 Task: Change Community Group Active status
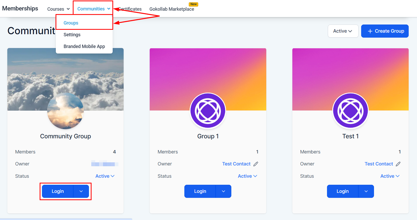(105, 176)
